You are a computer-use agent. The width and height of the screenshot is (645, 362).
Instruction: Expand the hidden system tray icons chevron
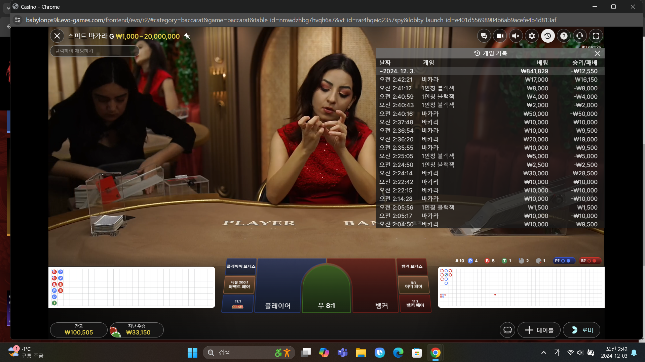[544, 353]
